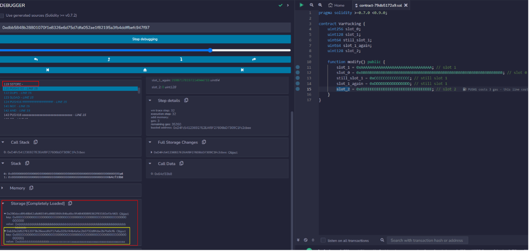529x251 pixels.
Task: Click the search with transaction hash field
Action: point(427,240)
